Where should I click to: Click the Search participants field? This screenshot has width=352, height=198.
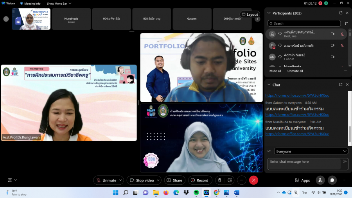[x=303, y=23]
